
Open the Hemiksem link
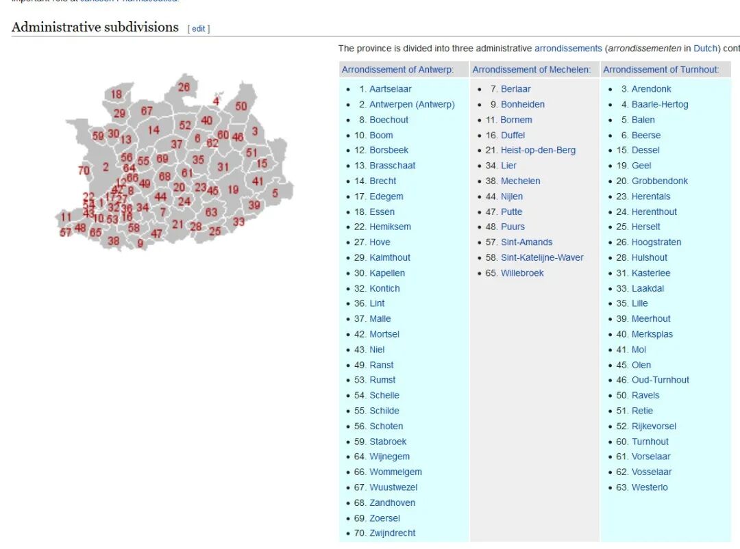(390, 227)
